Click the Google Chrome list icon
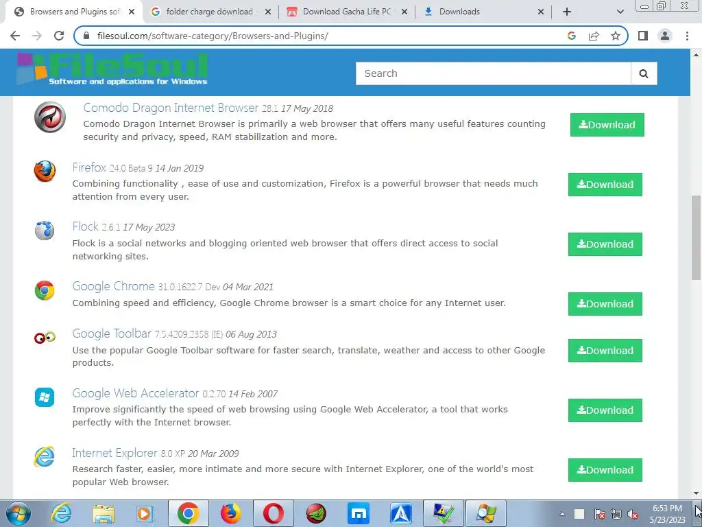Screen dimensions: 702x527 [x=45, y=290]
